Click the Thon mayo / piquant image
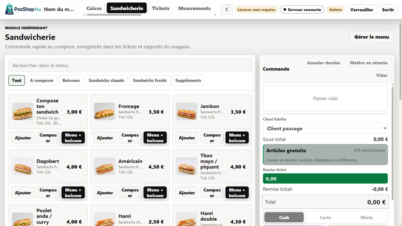The height and width of the screenshot is (226, 402). (187, 166)
